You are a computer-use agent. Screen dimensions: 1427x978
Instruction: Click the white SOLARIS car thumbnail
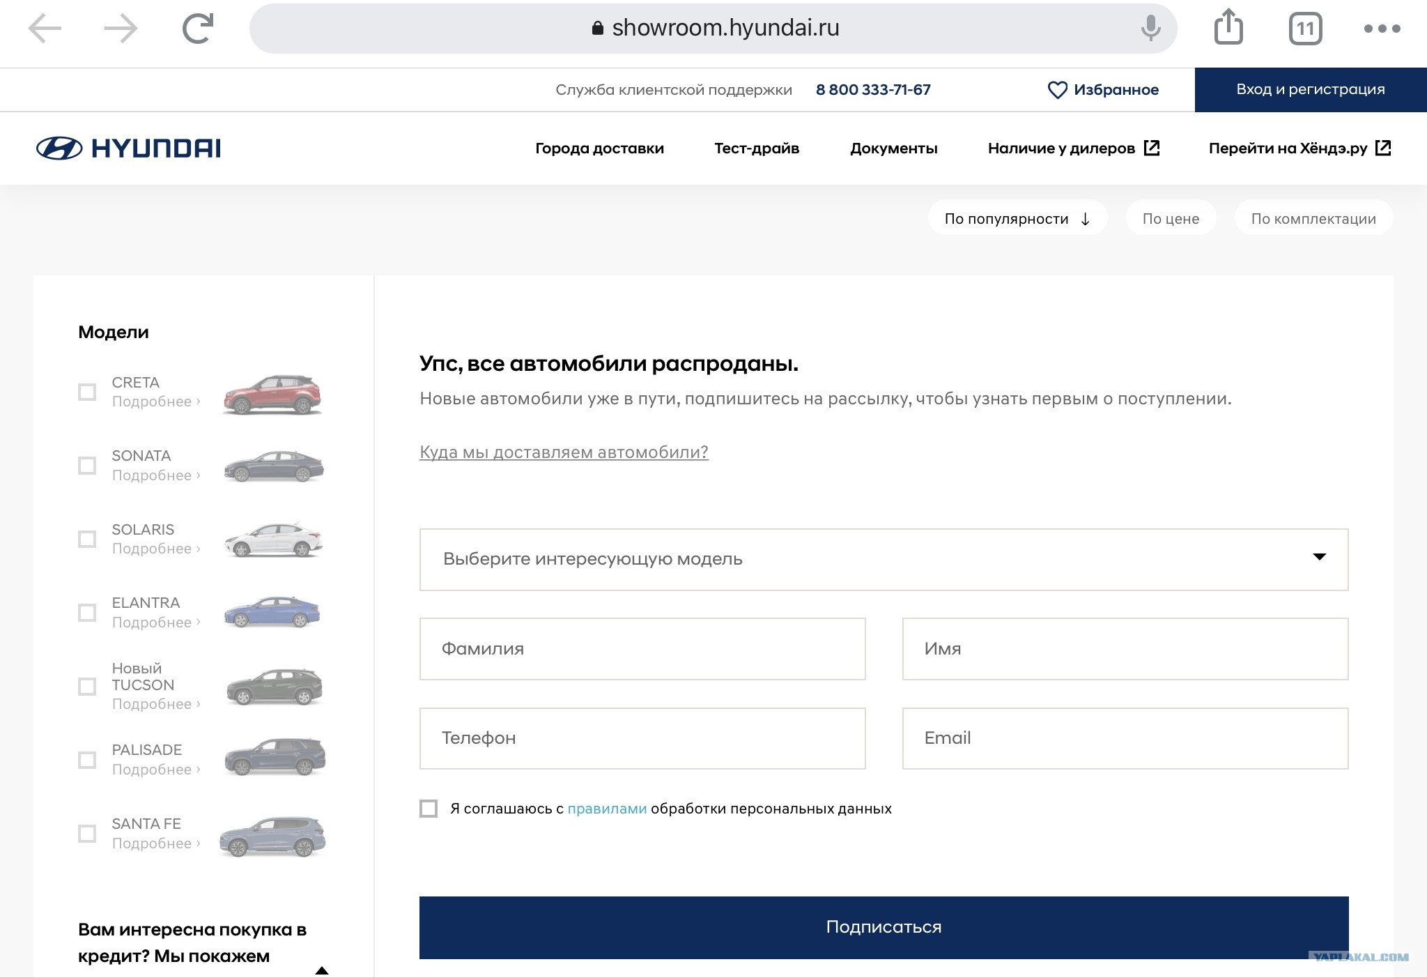click(274, 540)
